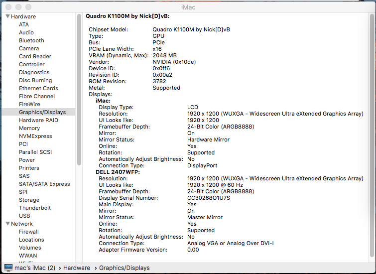Image resolution: width=376 pixels, height=274 pixels.
Task: Select SAS in the sidebar
Action: (x=24, y=176)
